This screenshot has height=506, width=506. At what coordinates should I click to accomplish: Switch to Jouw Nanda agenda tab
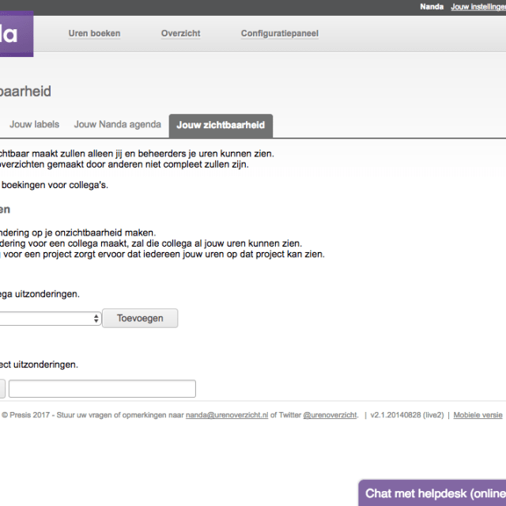click(x=118, y=125)
